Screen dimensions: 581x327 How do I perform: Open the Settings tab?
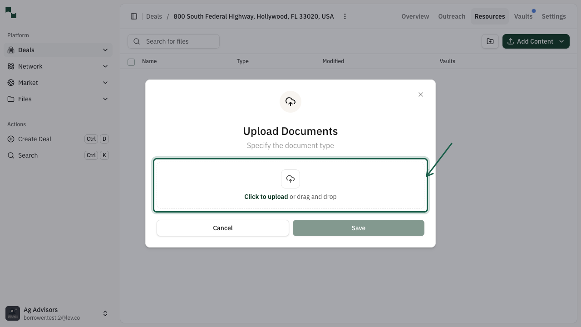click(x=553, y=16)
